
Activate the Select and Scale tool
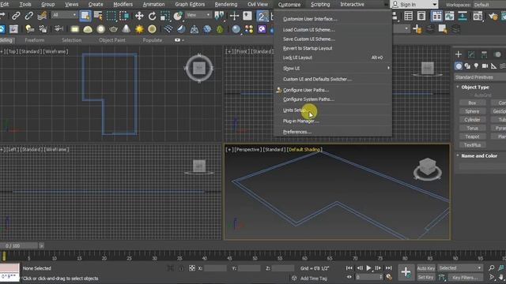165,16
